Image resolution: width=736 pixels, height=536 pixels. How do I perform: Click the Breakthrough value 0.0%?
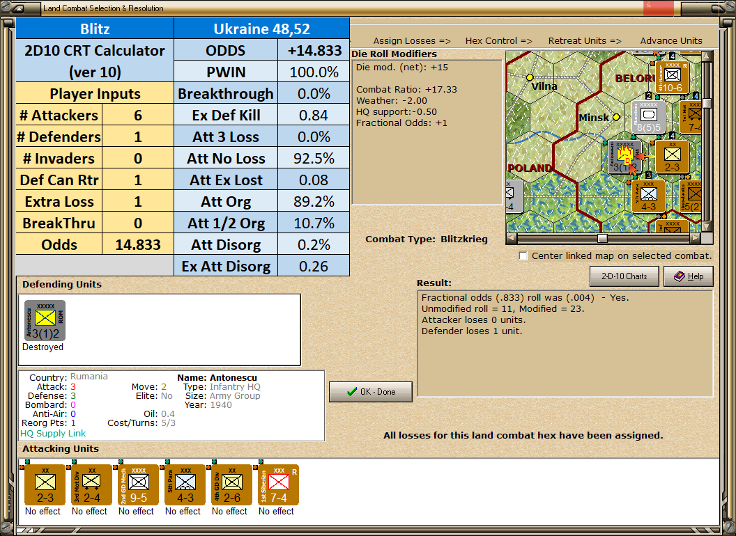tap(314, 93)
